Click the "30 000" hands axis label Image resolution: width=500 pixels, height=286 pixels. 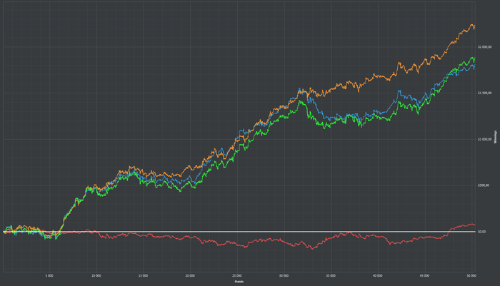pos(284,276)
